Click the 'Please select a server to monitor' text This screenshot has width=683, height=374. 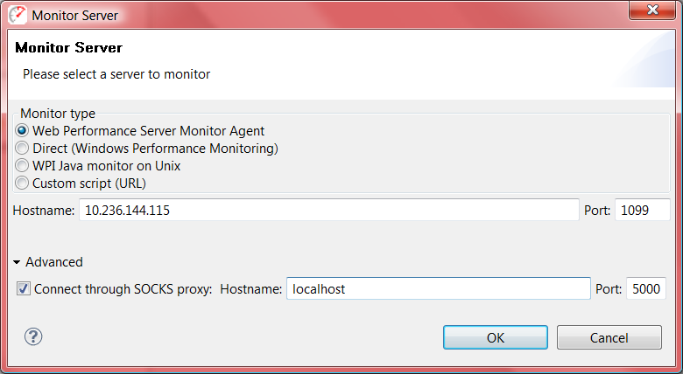(x=116, y=74)
